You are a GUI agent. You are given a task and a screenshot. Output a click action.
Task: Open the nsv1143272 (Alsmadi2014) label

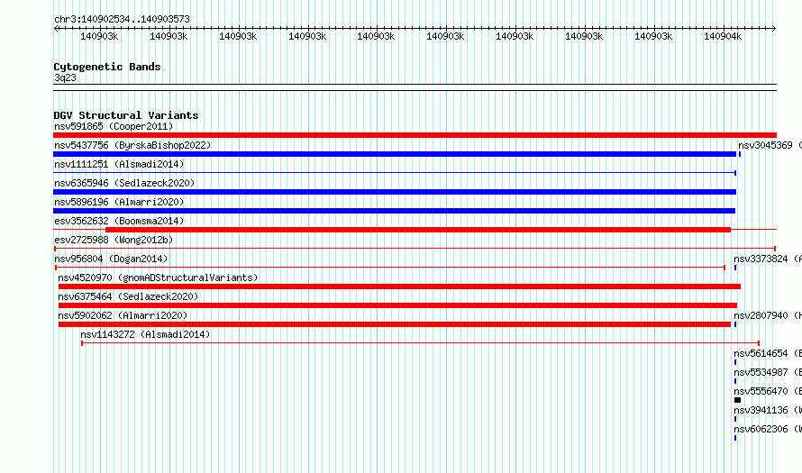tap(145, 334)
